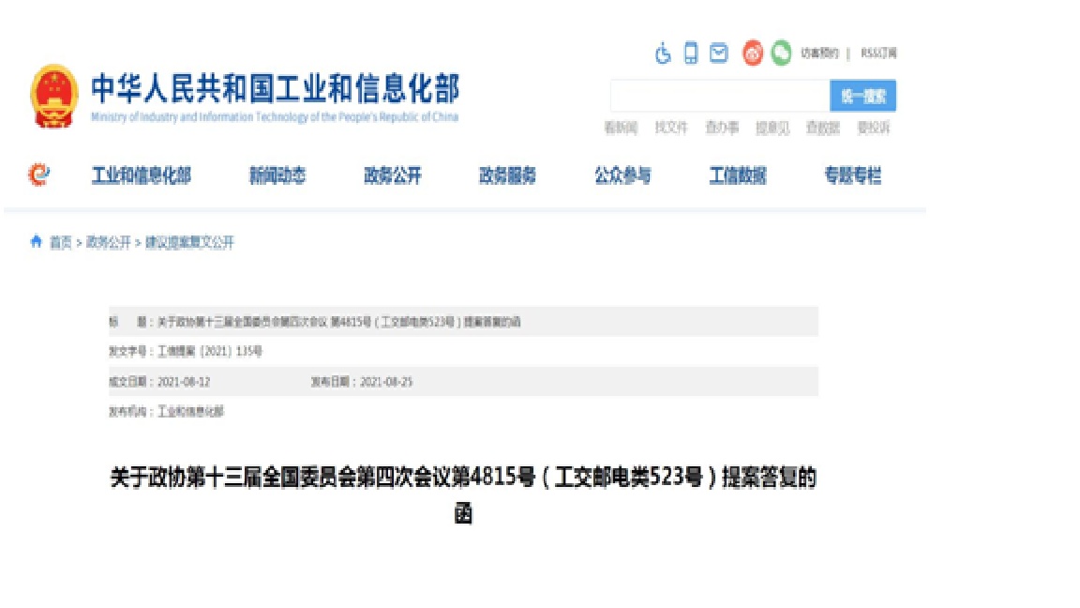Click the search text input box
Image resolution: width=1080 pixels, height=608 pixels.
(x=719, y=96)
